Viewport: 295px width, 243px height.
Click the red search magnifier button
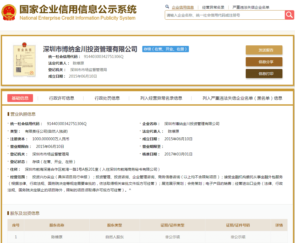click(x=289, y=15)
